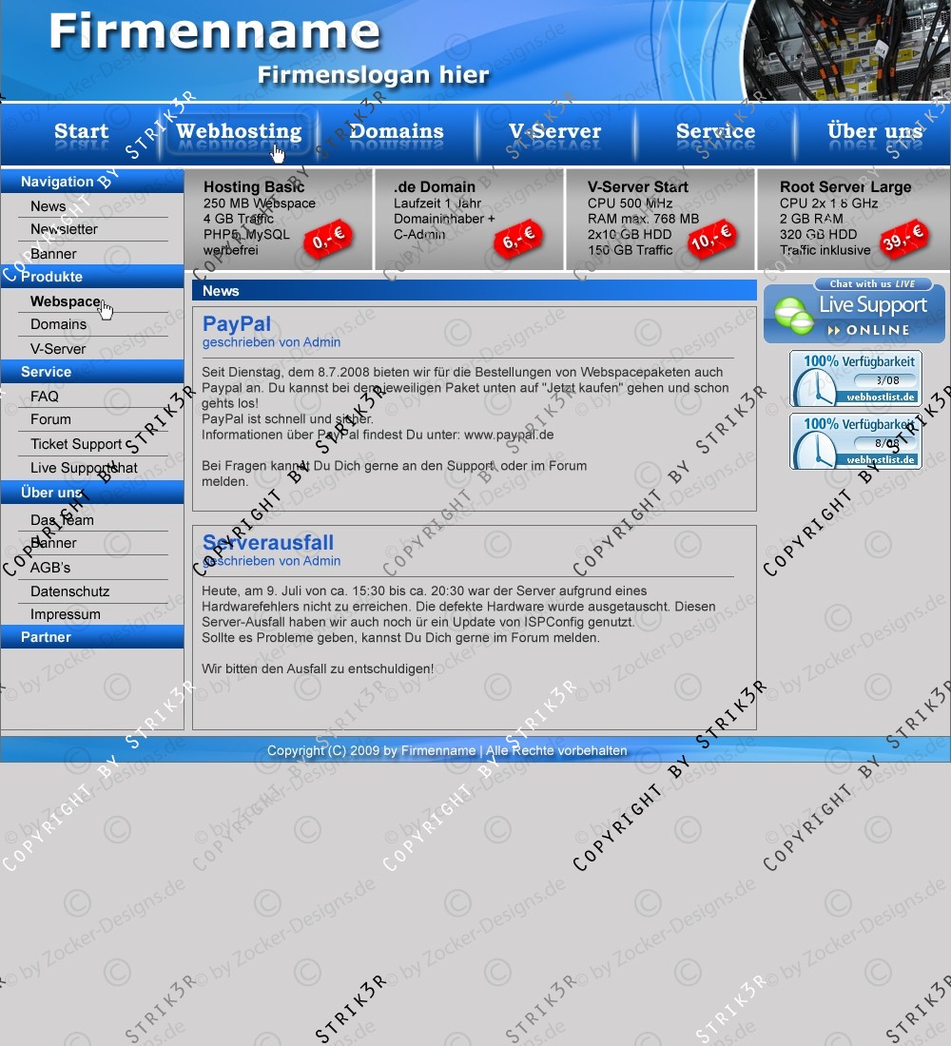Screen dimensions: 951x1046
Task: Open Datenschutz page
Action: tap(70, 591)
